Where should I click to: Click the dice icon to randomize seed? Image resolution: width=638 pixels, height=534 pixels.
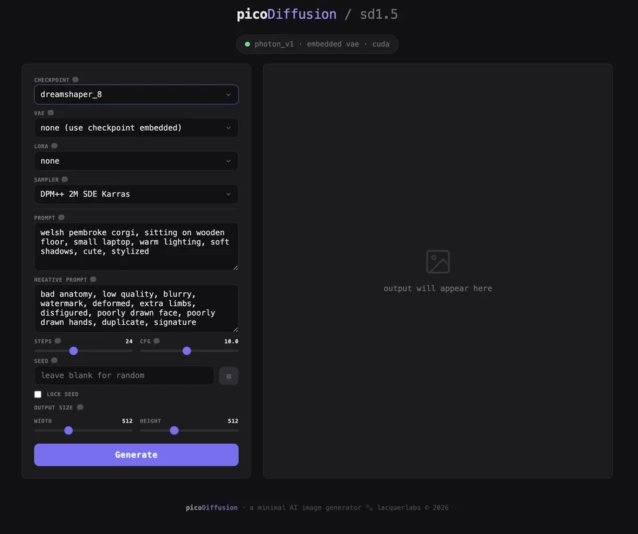point(229,375)
